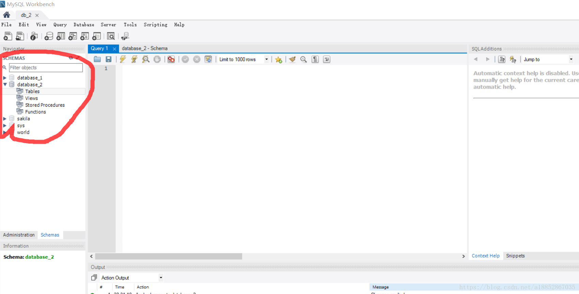Open the Edit menu
This screenshot has width=579, height=294.
pyautogui.click(x=24, y=25)
